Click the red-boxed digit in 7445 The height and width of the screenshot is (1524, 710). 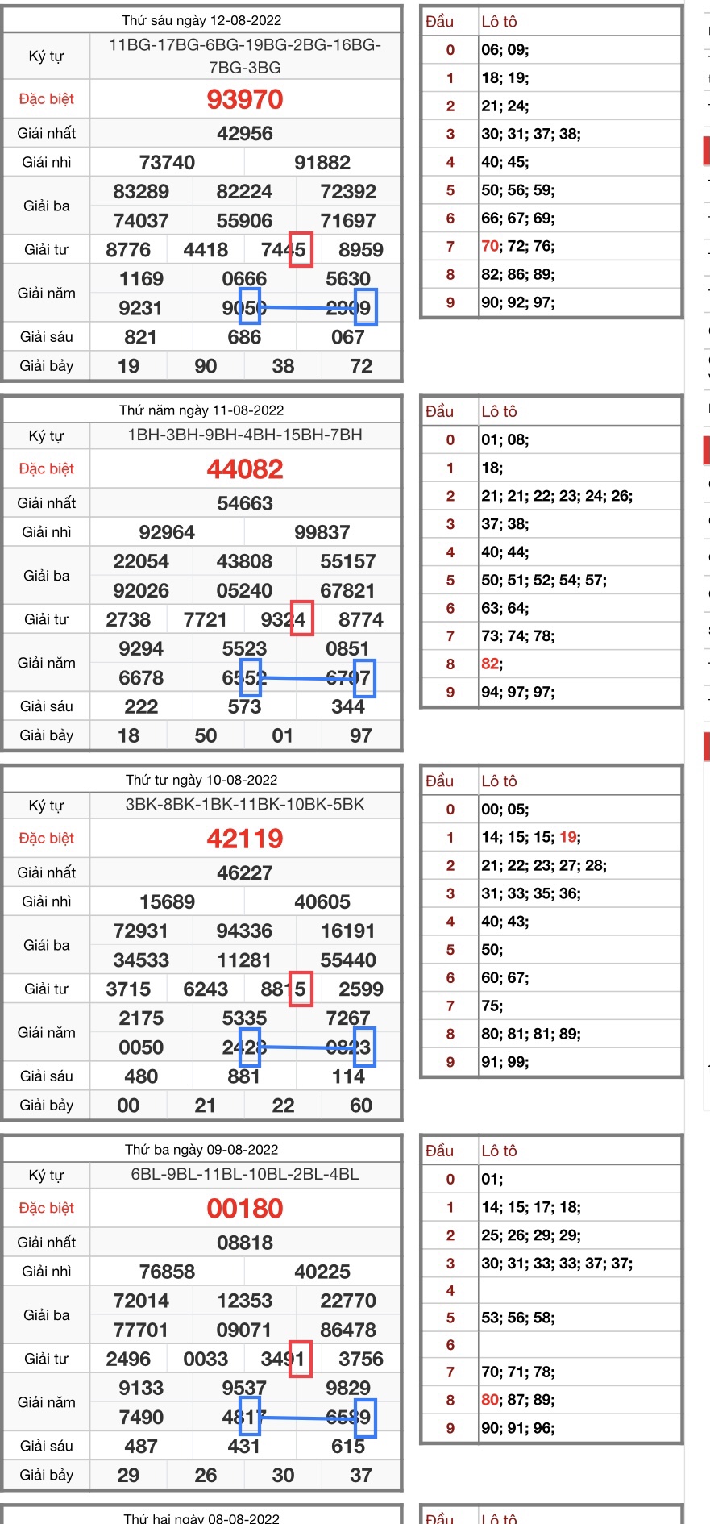pyautogui.click(x=301, y=250)
